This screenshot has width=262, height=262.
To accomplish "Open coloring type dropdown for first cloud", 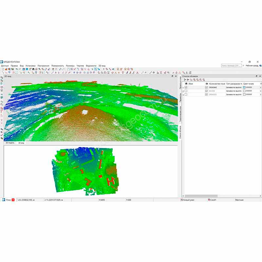I will tap(234, 87).
